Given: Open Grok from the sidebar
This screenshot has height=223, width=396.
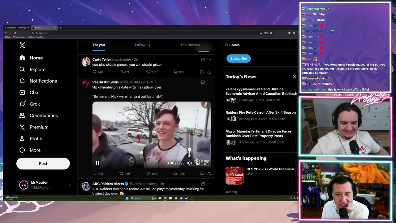Looking at the screenshot, I should tap(29, 104).
